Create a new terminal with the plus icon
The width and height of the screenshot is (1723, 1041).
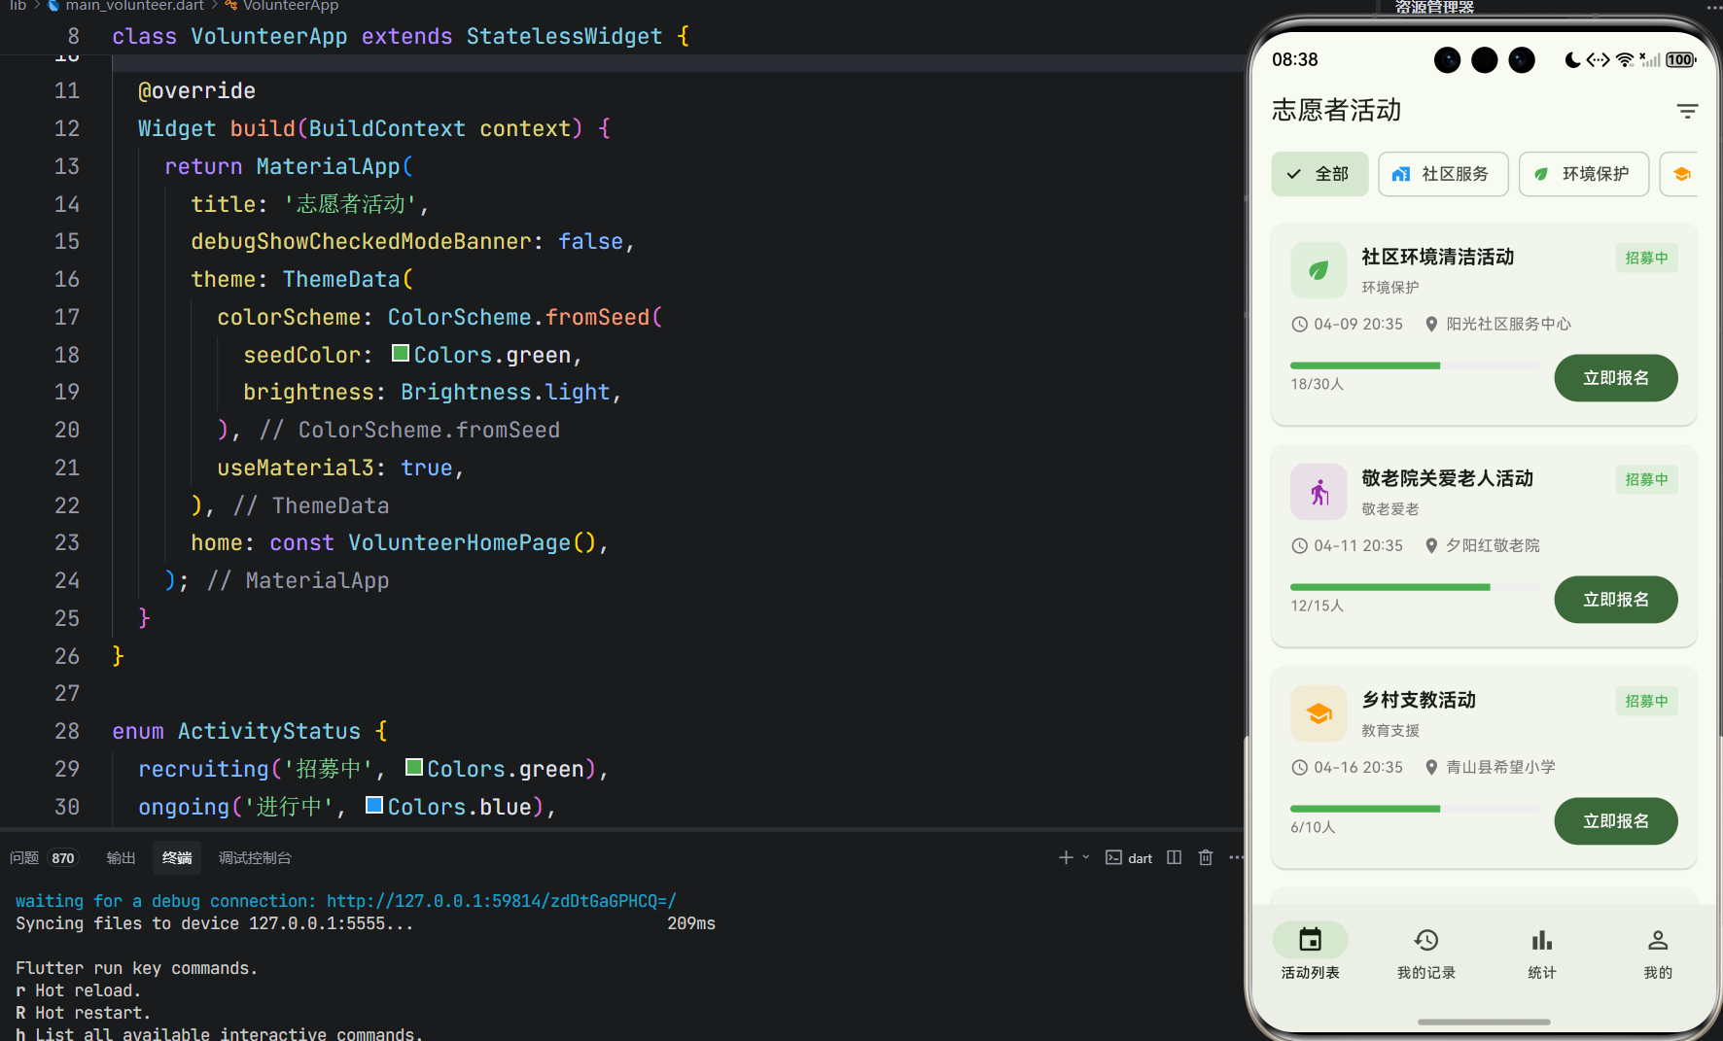(1066, 857)
